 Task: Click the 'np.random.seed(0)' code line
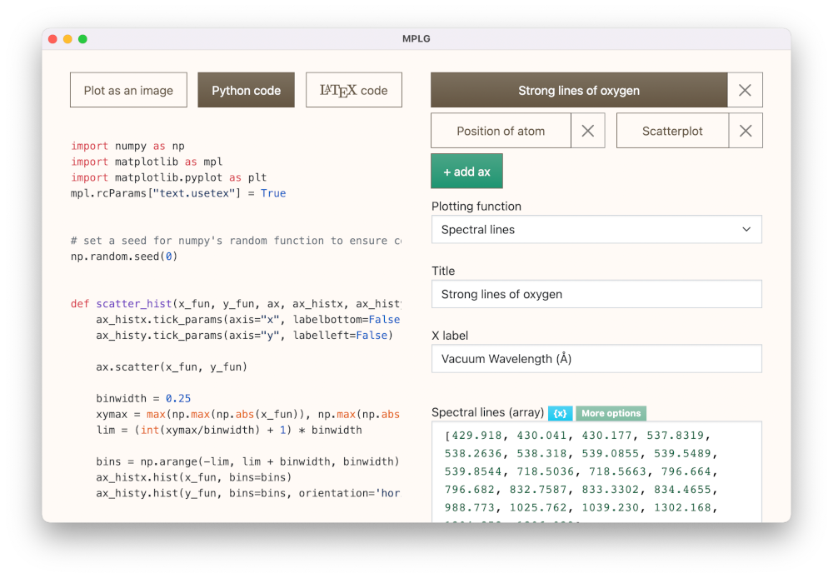(124, 257)
